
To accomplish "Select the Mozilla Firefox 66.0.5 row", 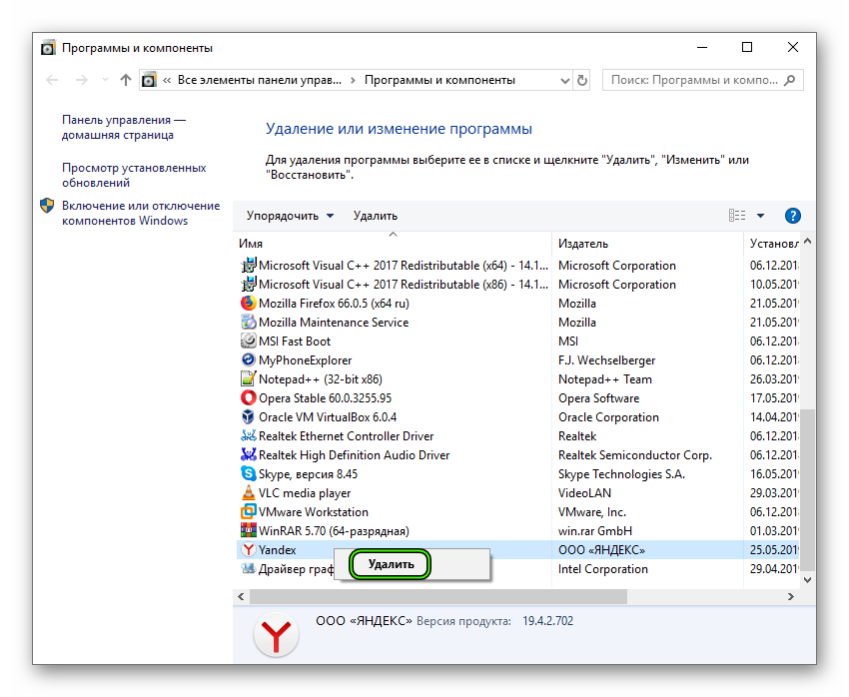I will click(517, 303).
